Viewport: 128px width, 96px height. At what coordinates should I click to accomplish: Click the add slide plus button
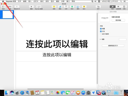17,7
